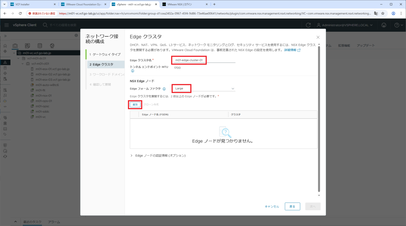The height and width of the screenshot is (226, 406).
Task: Select cluster vcf-m01-cl01
Action: [40, 64]
